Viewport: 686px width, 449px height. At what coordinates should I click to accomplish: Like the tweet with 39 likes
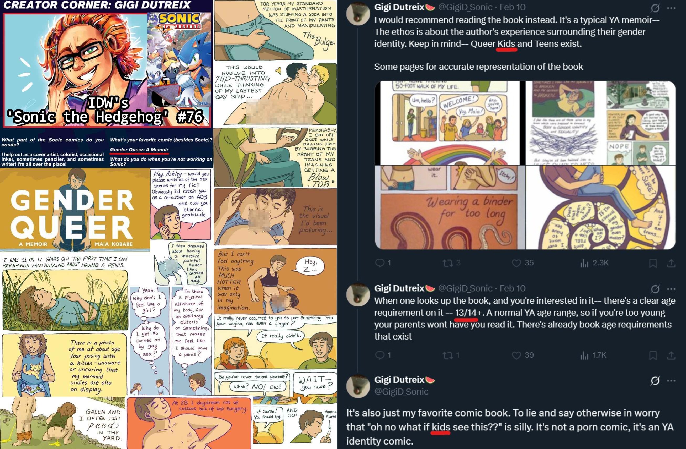pyautogui.click(x=516, y=355)
